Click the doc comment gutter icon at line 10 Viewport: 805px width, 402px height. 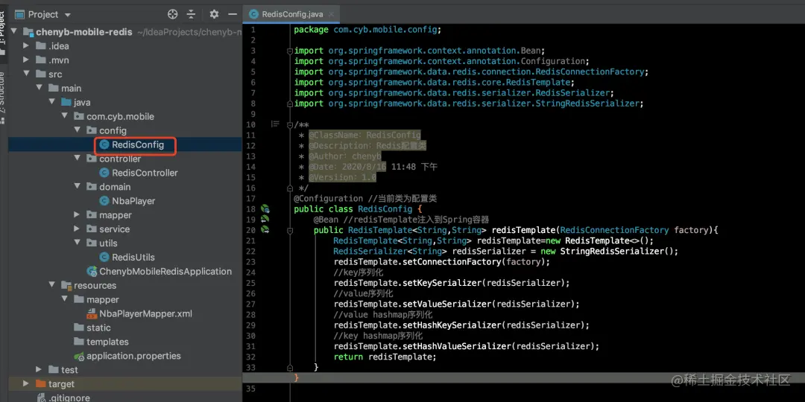pos(275,124)
